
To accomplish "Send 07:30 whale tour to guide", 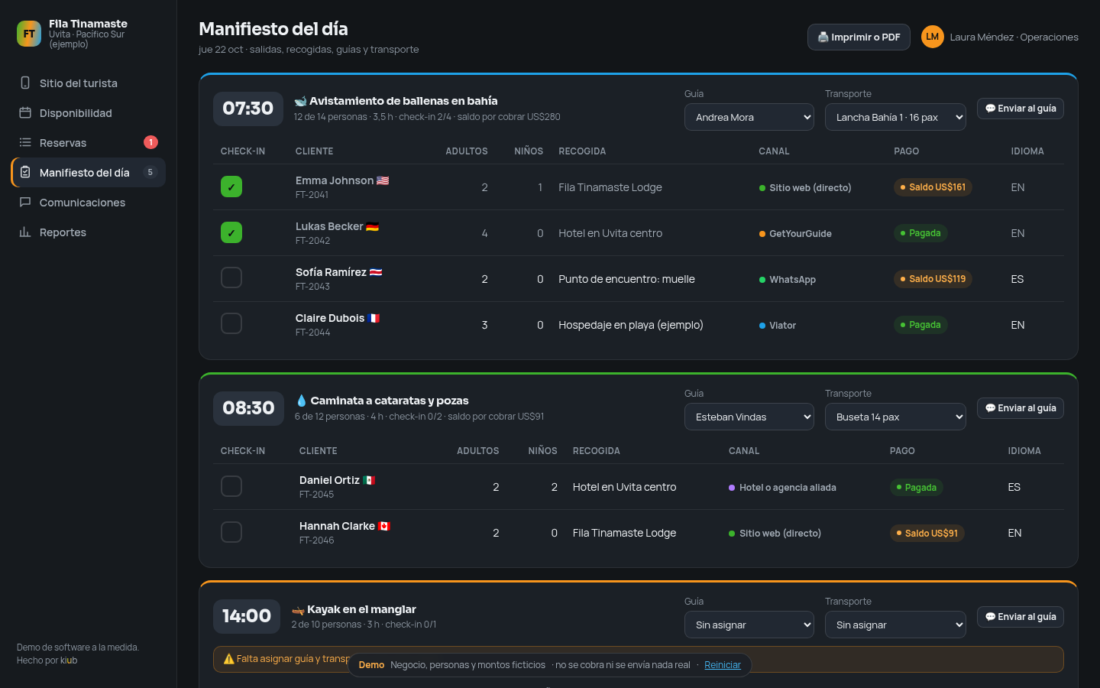I will 1021,109.
